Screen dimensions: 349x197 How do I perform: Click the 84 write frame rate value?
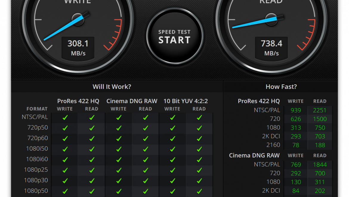[x=296, y=190]
